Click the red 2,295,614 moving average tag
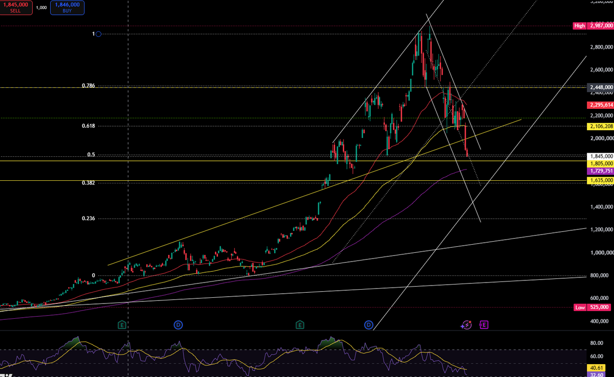The width and height of the screenshot is (614, 377). [x=600, y=105]
